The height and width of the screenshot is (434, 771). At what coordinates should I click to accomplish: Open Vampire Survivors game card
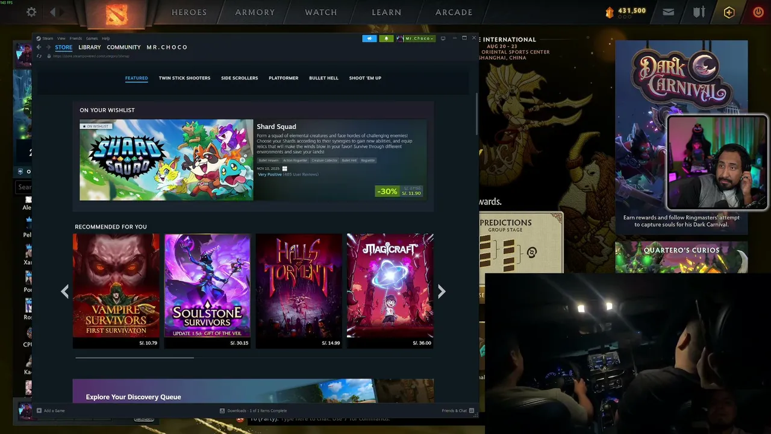coord(116,291)
